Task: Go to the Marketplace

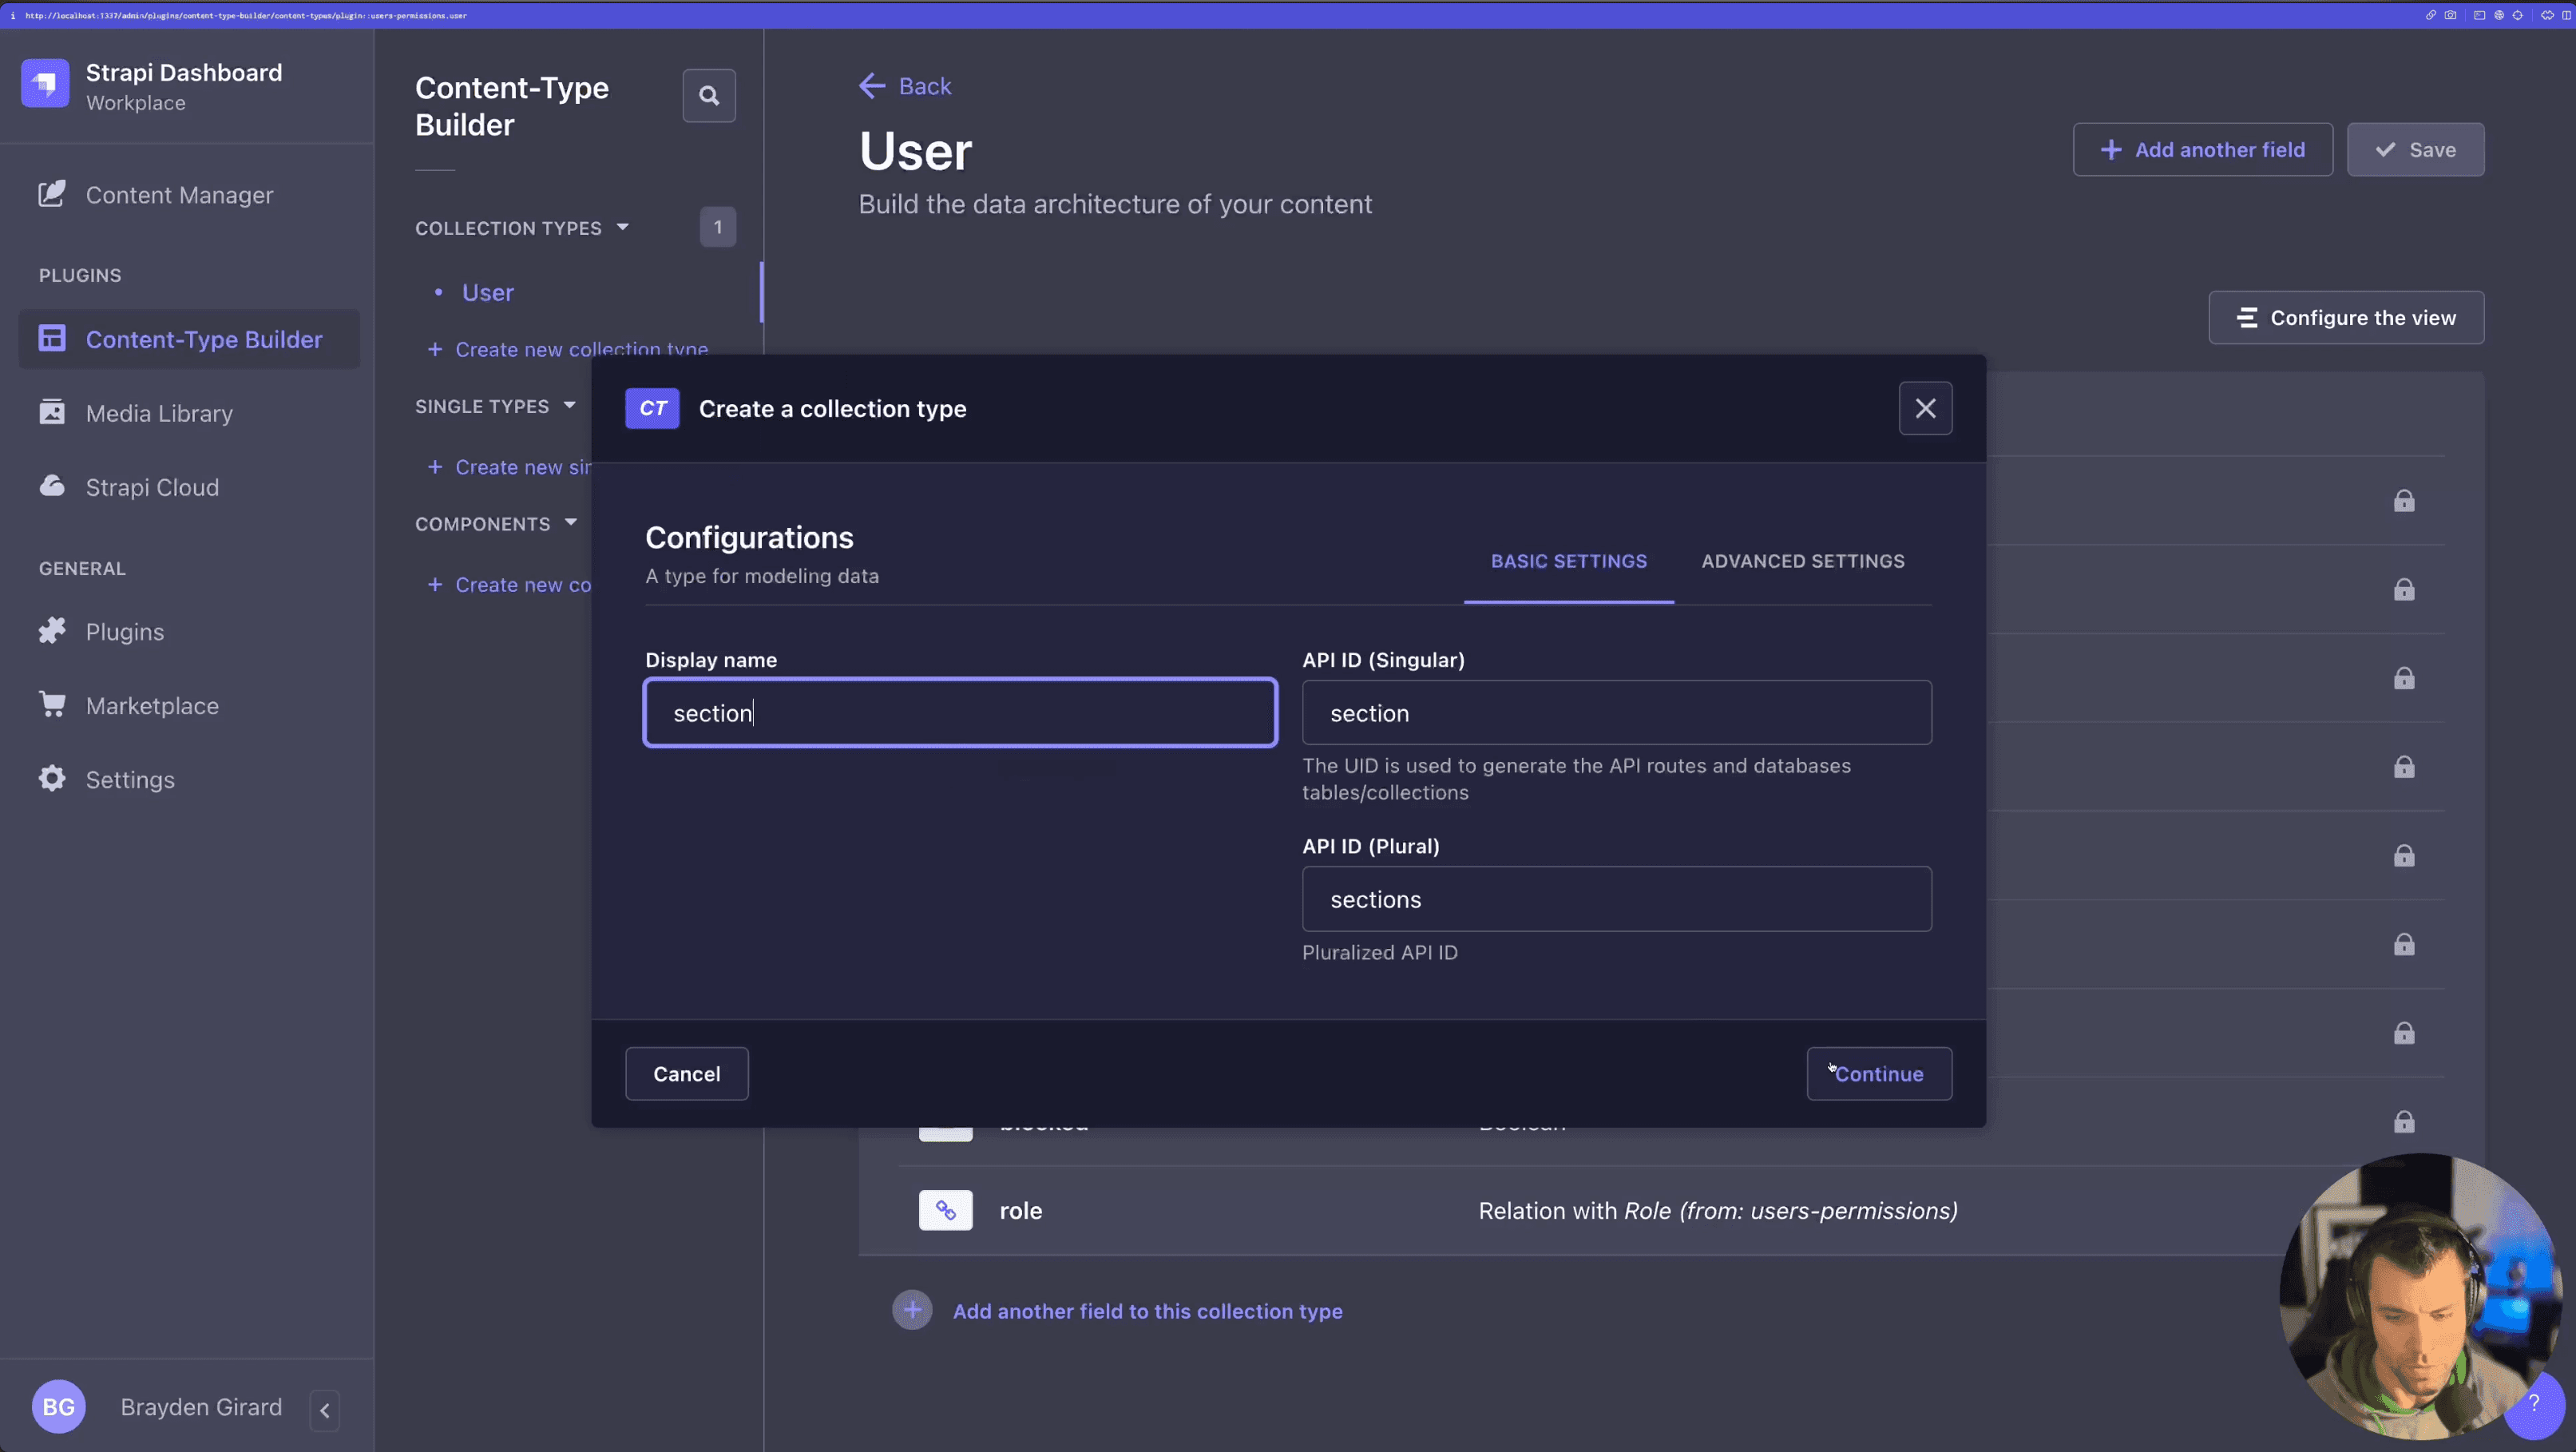Action: (129, 706)
